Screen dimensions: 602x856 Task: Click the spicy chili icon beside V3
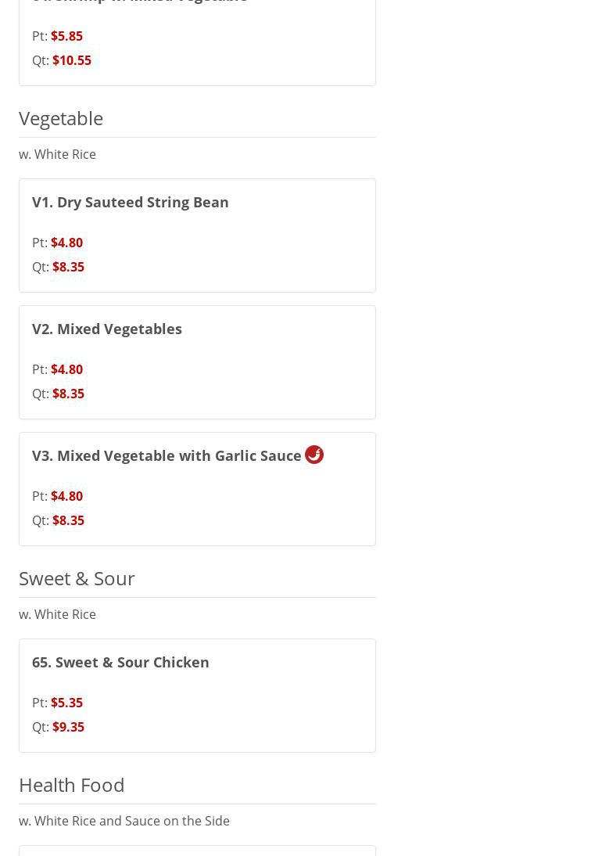pos(314,455)
